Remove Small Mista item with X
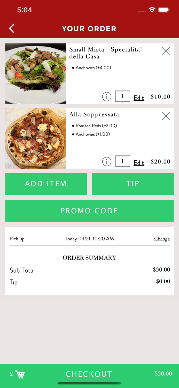 (x=166, y=51)
